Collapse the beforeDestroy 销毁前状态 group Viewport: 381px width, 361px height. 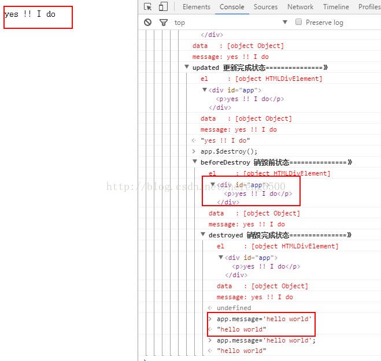(x=195, y=162)
